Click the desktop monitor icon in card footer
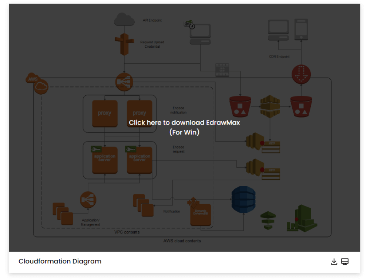The image size is (370, 279). [x=345, y=262]
